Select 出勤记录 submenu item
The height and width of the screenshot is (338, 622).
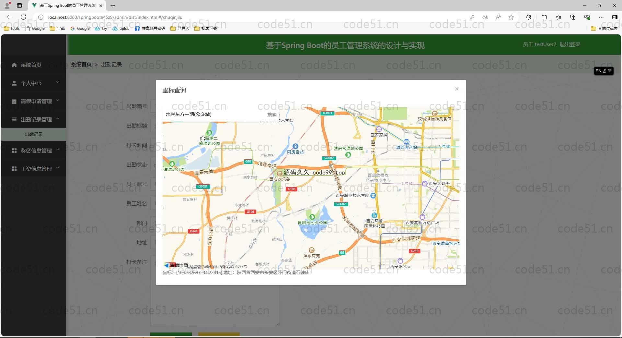pyautogui.click(x=34, y=134)
